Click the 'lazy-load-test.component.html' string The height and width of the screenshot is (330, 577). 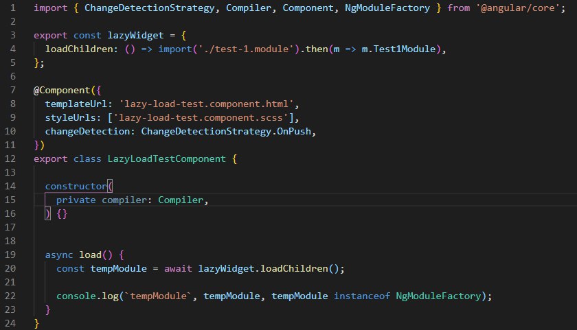pyautogui.click(x=206, y=104)
